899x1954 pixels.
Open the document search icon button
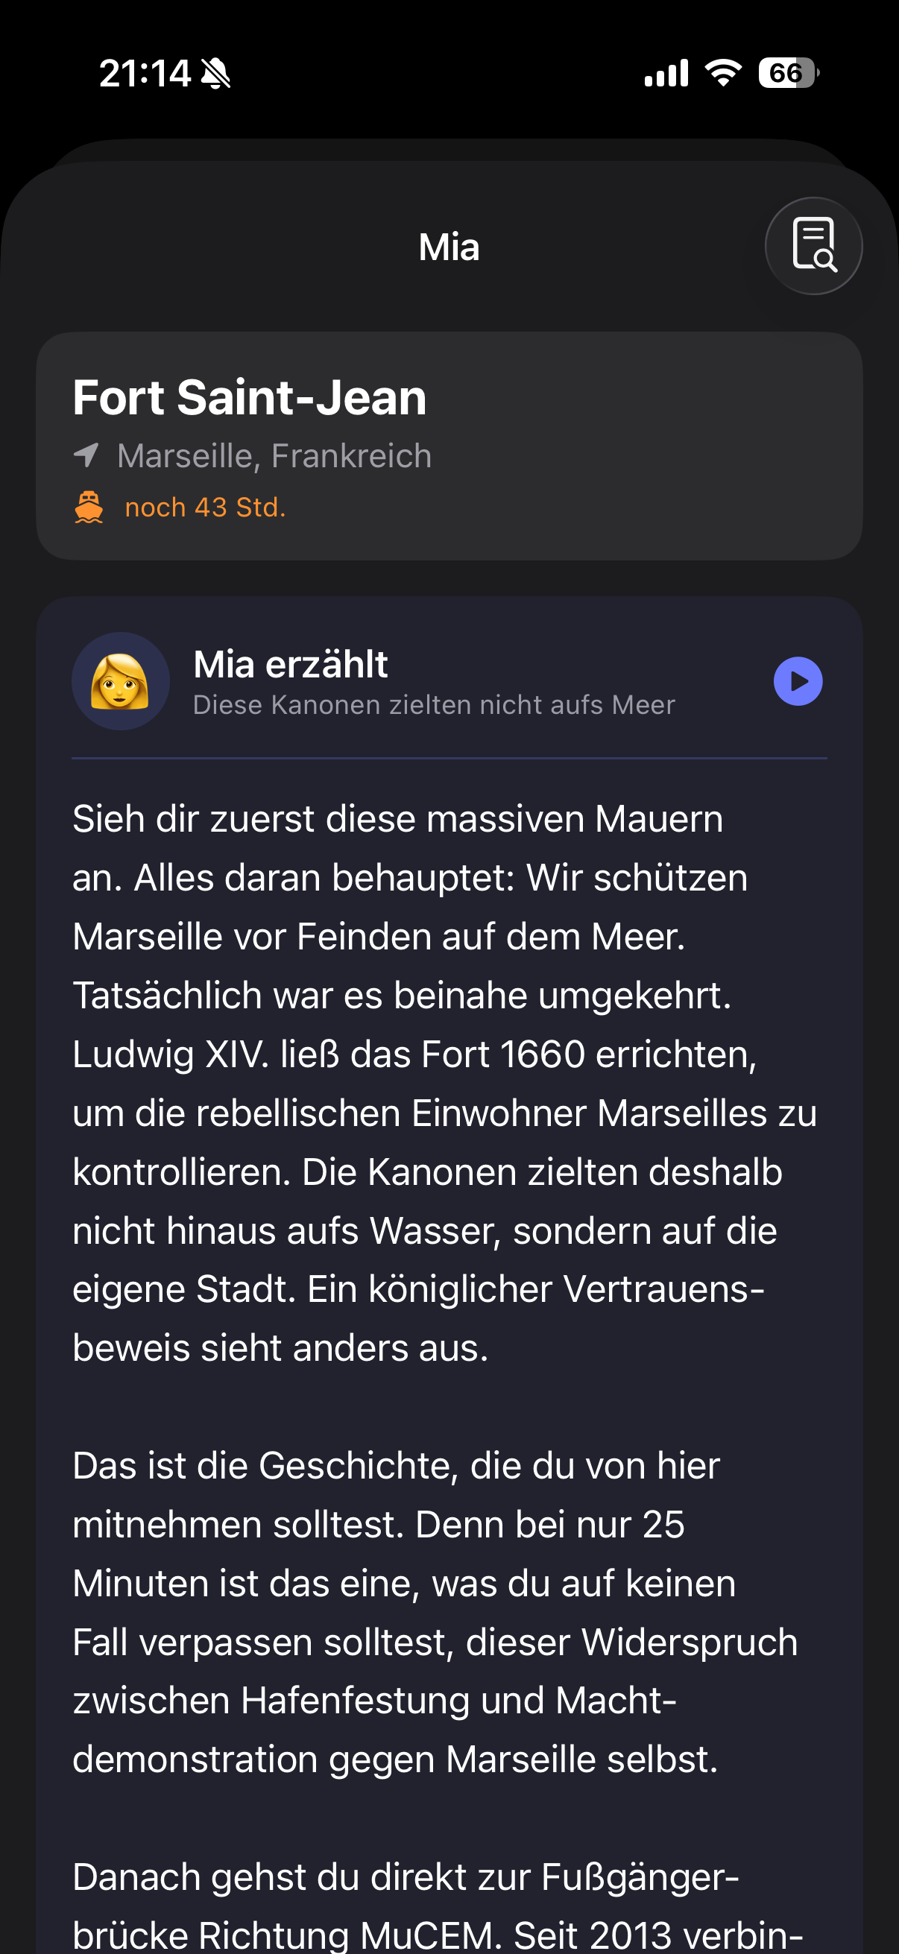813,246
